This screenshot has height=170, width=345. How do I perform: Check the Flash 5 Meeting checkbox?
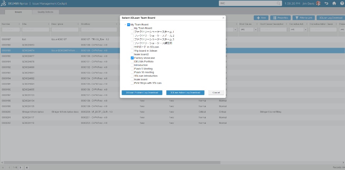pos(132,69)
